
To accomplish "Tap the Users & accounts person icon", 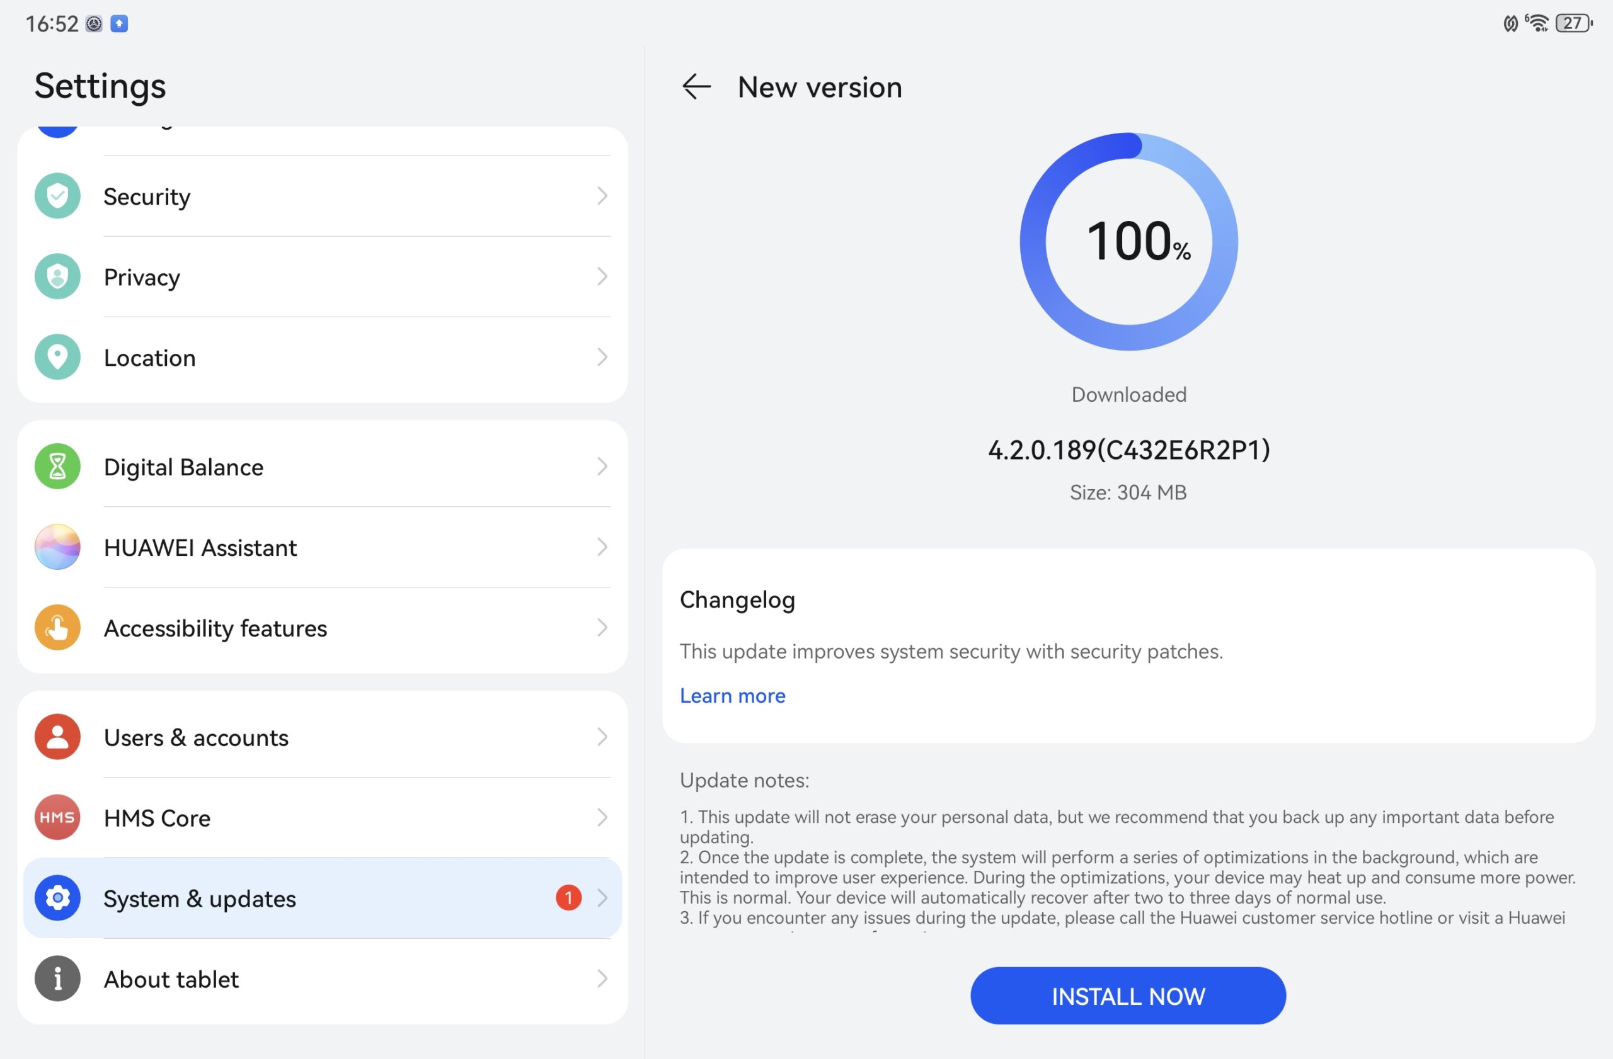I will point(57,737).
